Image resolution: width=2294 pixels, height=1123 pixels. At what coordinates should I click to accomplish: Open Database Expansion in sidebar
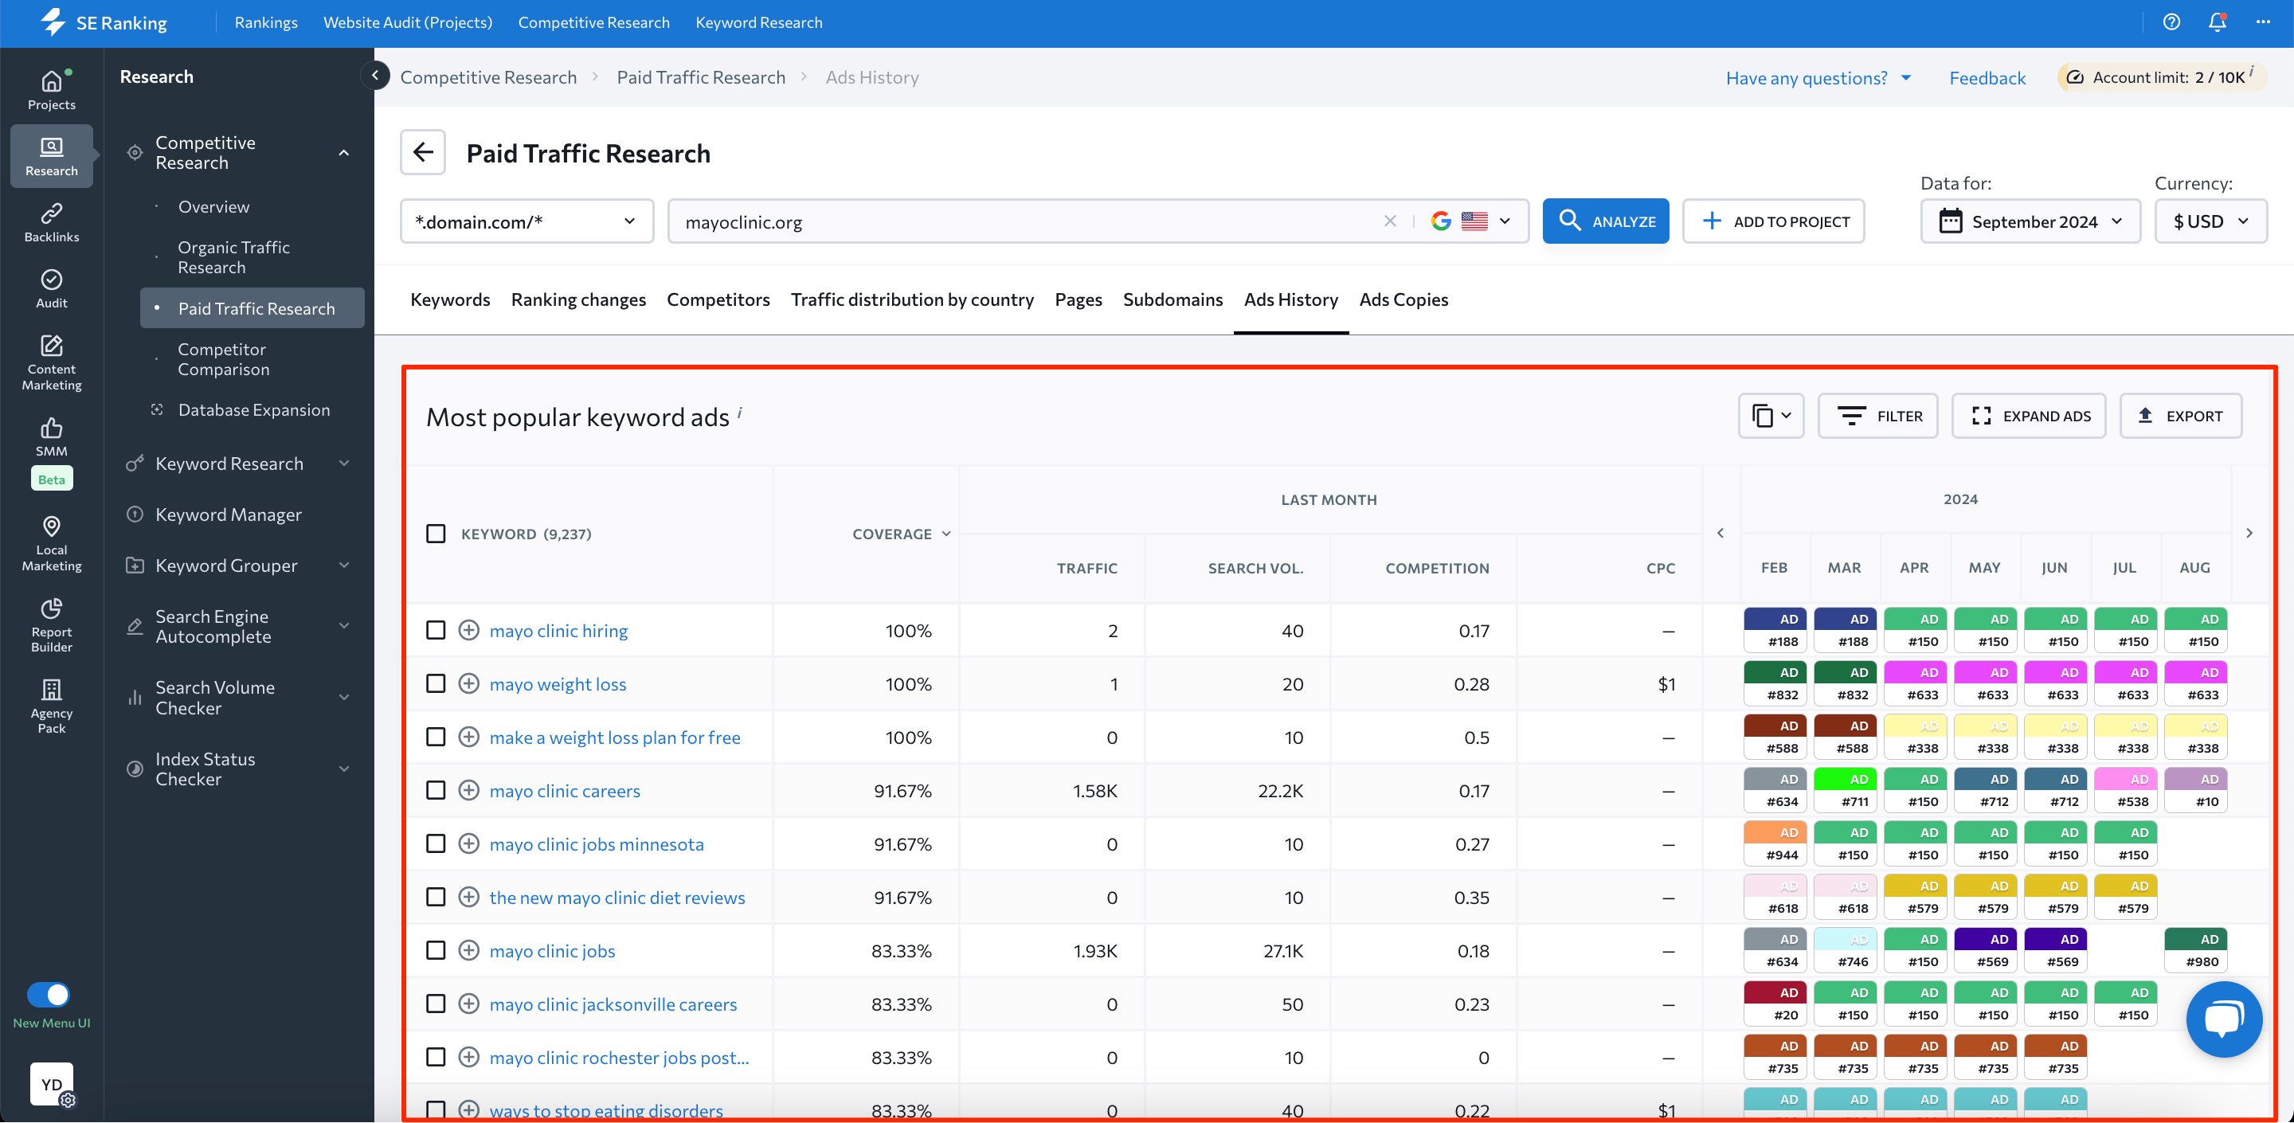(x=254, y=409)
